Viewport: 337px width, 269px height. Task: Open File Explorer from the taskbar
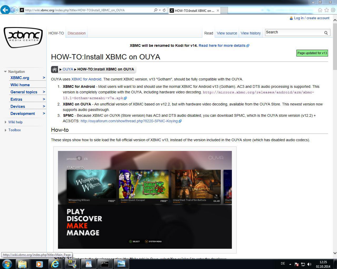coord(22,264)
